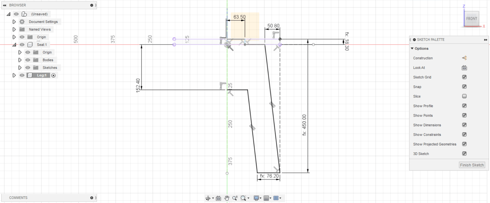Screen dimensions: 490x203
Task: Open Display Settings monitor icon
Action: point(256,198)
